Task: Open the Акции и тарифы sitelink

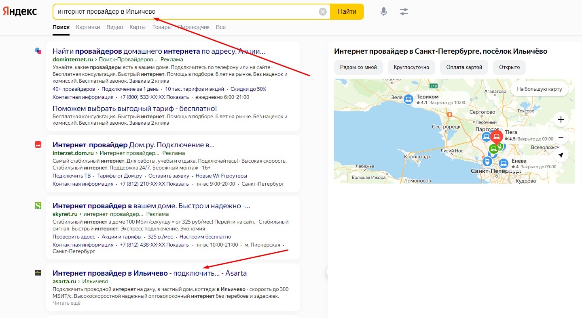Action: point(121,236)
